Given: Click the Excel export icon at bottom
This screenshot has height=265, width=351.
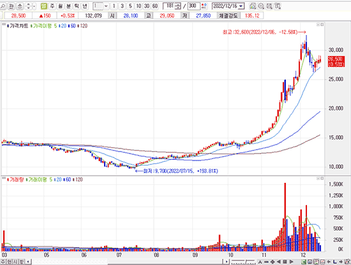Looking at the screenshot, I should tap(304, 262).
